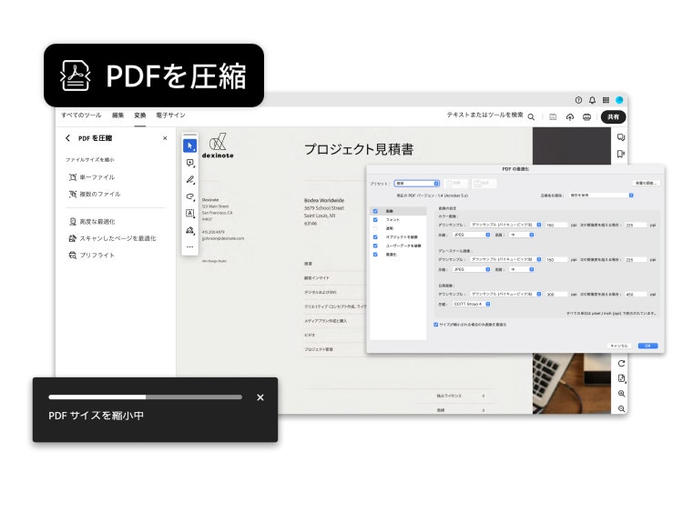Choose 複数のファイル compress option

pyautogui.click(x=95, y=194)
